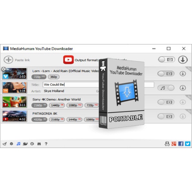Select 4320p quality for PATAGONIA 8K
192x192 pixels.
39,120
